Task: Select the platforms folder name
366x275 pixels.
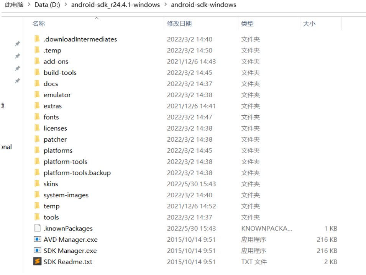Action: pos(58,151)
